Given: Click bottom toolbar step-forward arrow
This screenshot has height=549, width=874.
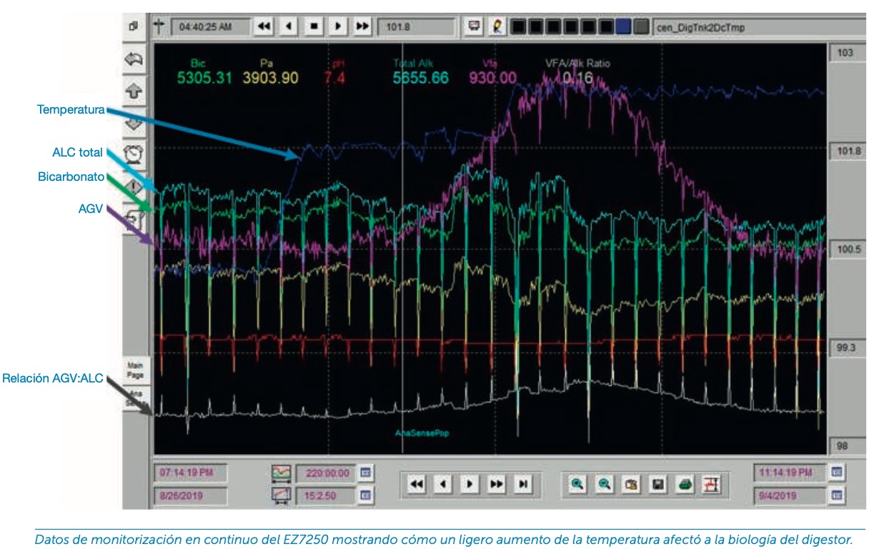Looking at the screenshot, I should [x=470, y=484].
